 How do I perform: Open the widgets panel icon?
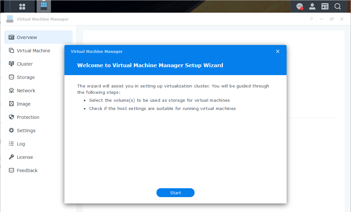[x=325, y=6]
